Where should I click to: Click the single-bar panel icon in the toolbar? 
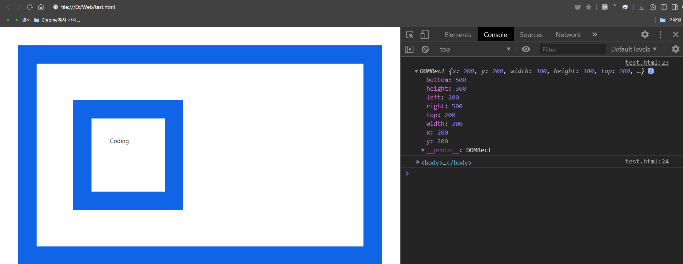[x=664, y=7]
